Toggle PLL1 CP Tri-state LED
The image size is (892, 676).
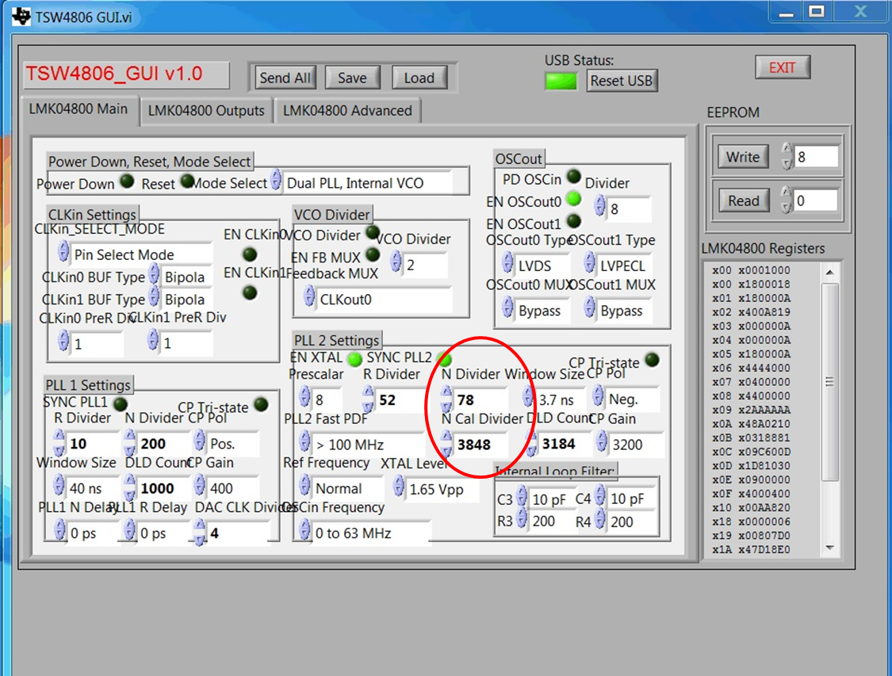click(261, 404)
